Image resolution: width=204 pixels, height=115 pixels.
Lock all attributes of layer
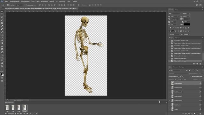(x=185, y=80)
